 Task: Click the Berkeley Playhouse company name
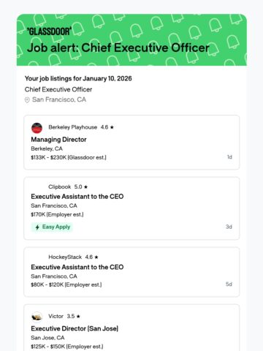tap(72, 127)
